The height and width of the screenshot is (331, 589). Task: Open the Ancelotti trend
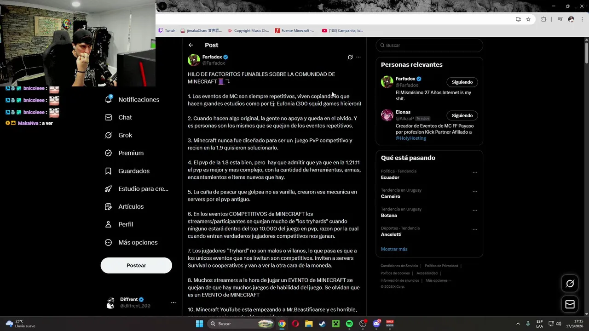[391, 234]
